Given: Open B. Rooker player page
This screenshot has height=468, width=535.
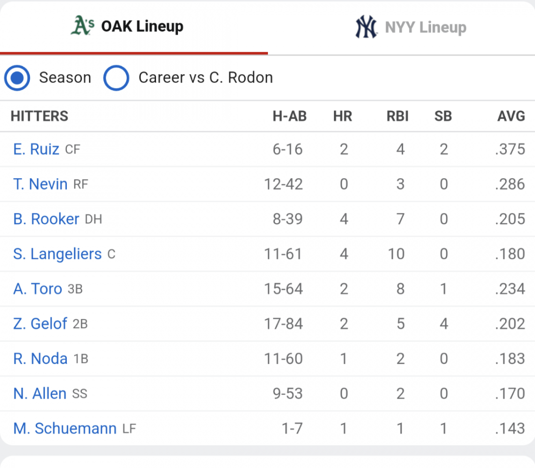Looking at the screenshot, I should [x=46, y=219].
